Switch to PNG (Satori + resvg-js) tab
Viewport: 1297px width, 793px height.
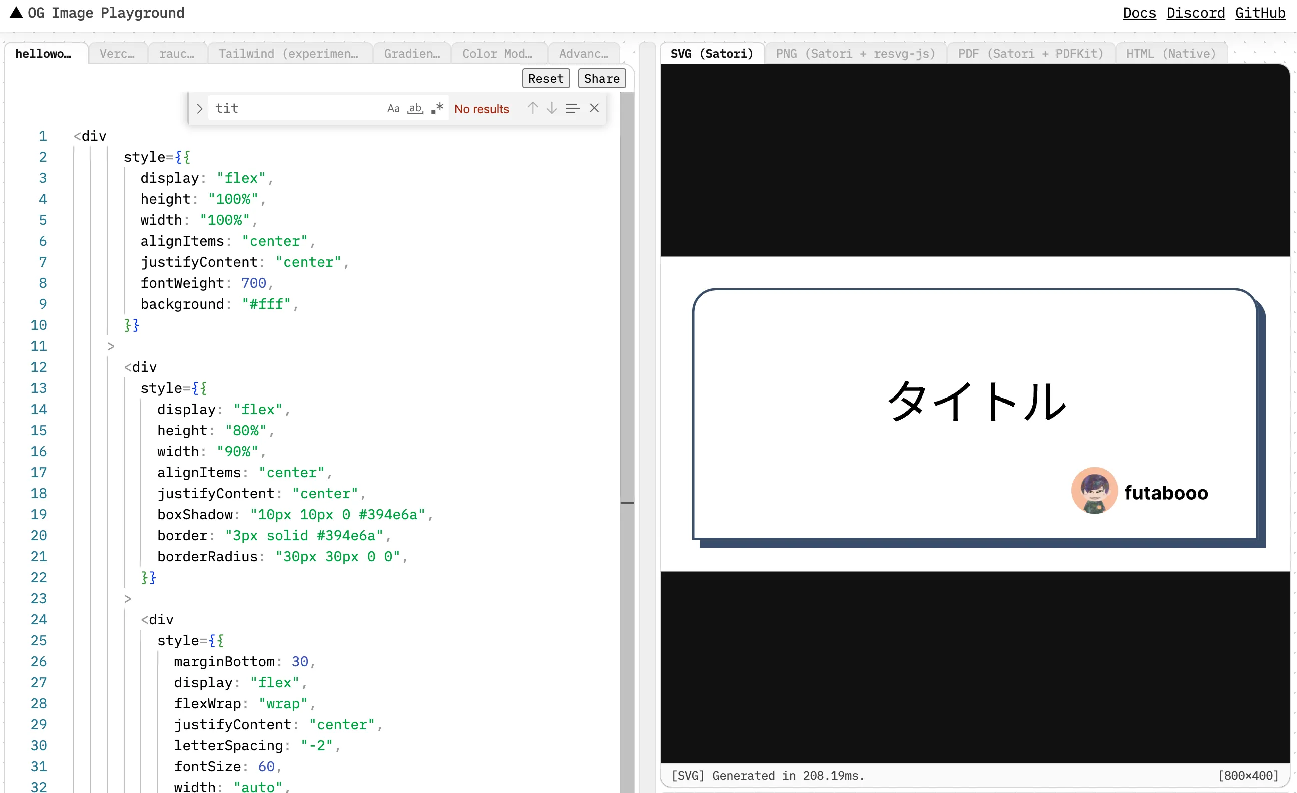point(855,54)
